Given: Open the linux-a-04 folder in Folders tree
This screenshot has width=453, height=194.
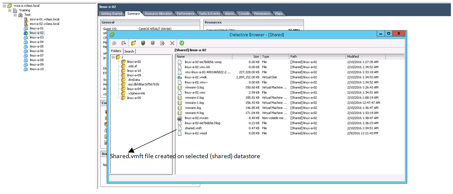Looking at the screenshot, I should [134, 89].
